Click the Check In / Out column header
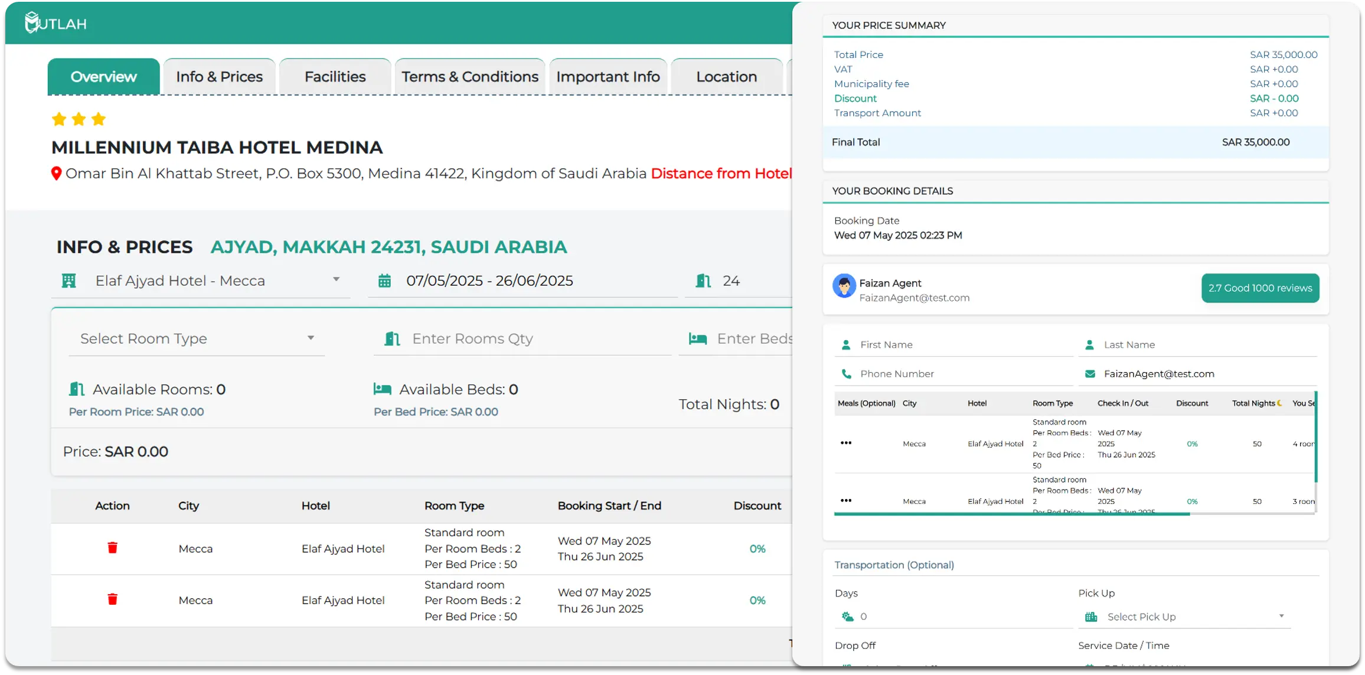Screen dimensions: 1365x675 (x=1123, y=403)
